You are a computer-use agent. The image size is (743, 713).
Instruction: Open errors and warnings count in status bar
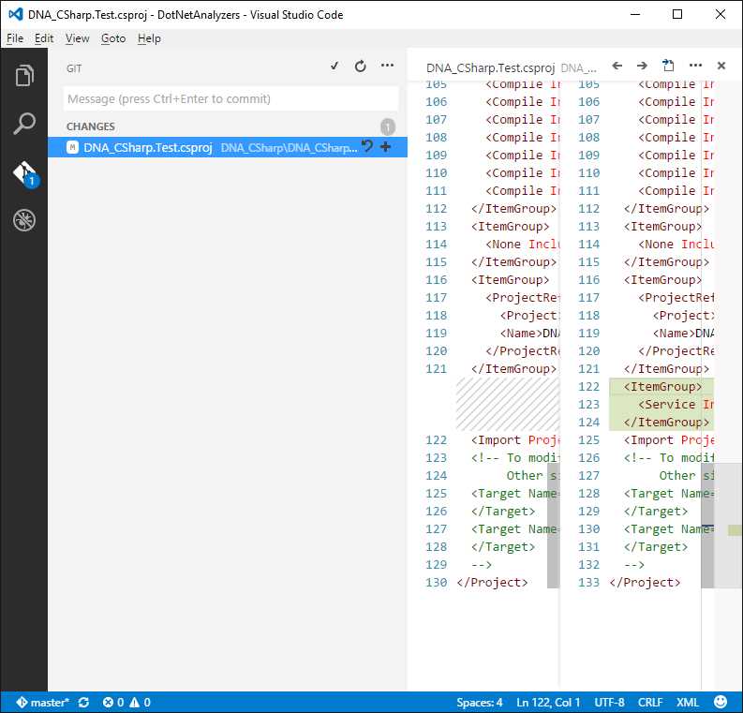[126, 702]
